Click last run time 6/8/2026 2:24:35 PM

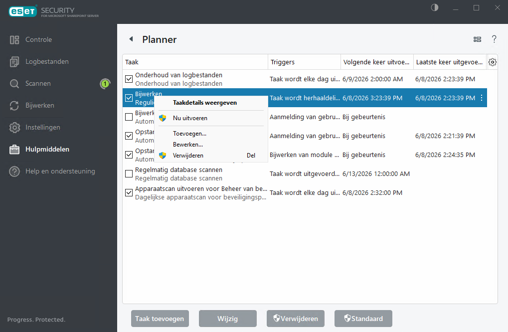pos(445,155)
